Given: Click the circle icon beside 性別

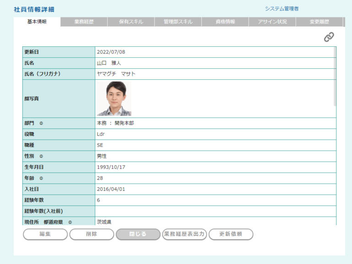Looking at the screenshot, I should (x=41, y=156).
